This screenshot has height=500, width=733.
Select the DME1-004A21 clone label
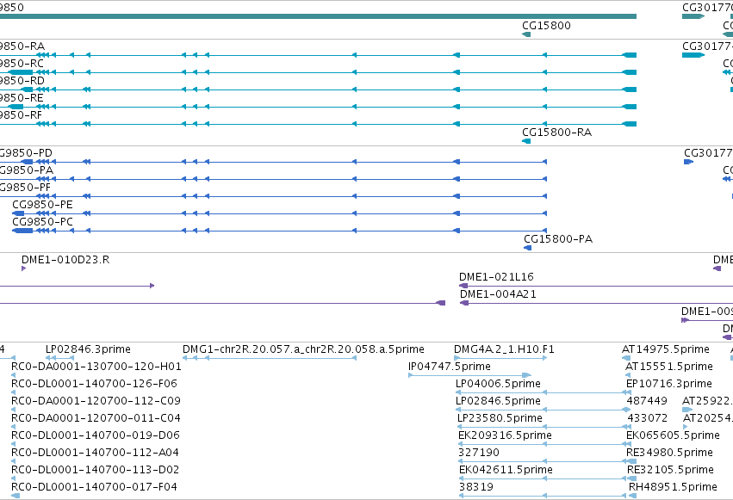pos(498,294)
